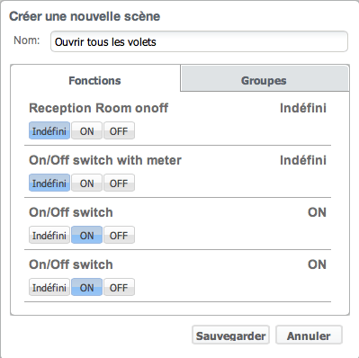Click the Créer une nouvelle scène title
The width and height of the screenshot is (359, 358).
[85, 16]
